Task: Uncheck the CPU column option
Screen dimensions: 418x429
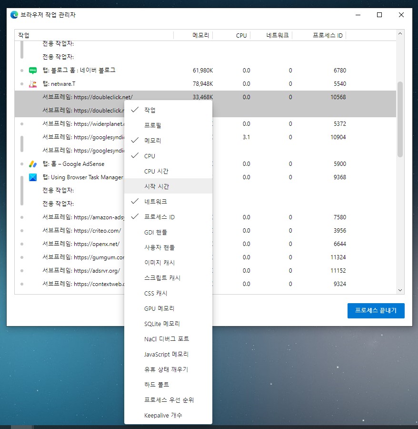Action: [x=168, y=156]
